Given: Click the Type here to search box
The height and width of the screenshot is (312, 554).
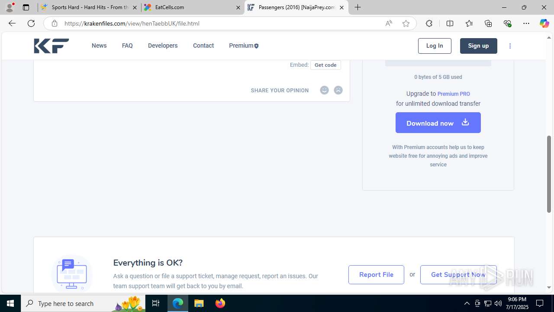Looking at the screenshot, I should [x=82, y=303].
